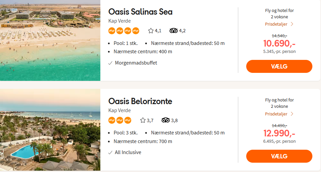Click Kap Verde under Oasis Salinas Sea
This screenshot has height=172, width=321.
coord(119,21)
